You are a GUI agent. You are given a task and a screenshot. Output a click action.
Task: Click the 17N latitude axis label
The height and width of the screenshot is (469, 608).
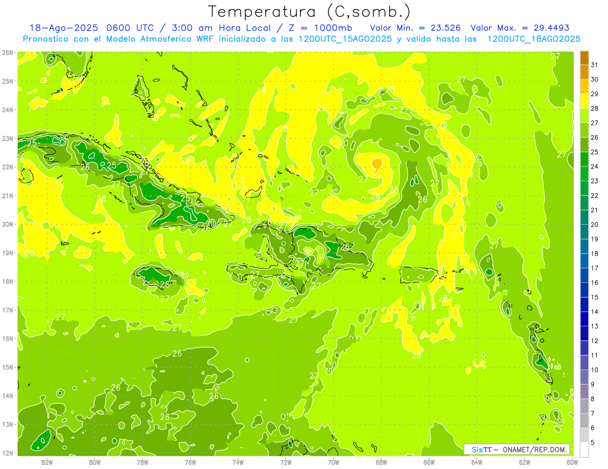click(x=8, y=310)
